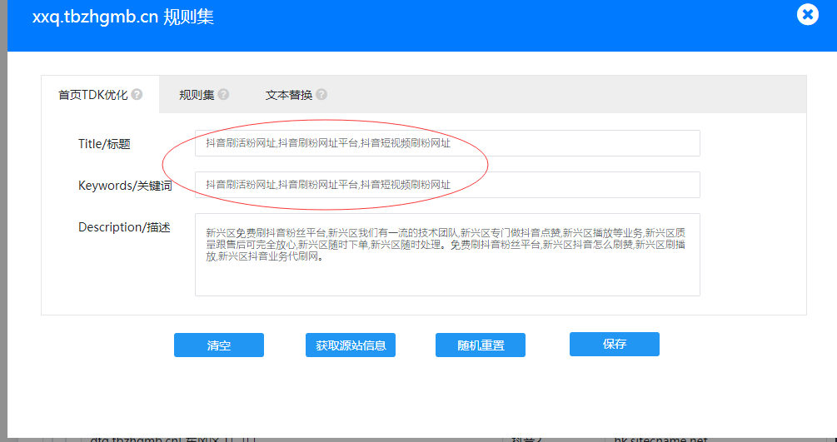
Task: Focus the Title/标题 input field
Action: [447, 143]
